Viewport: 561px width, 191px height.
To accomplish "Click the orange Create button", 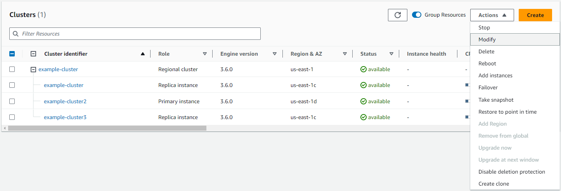I will [x=535, y=15].
